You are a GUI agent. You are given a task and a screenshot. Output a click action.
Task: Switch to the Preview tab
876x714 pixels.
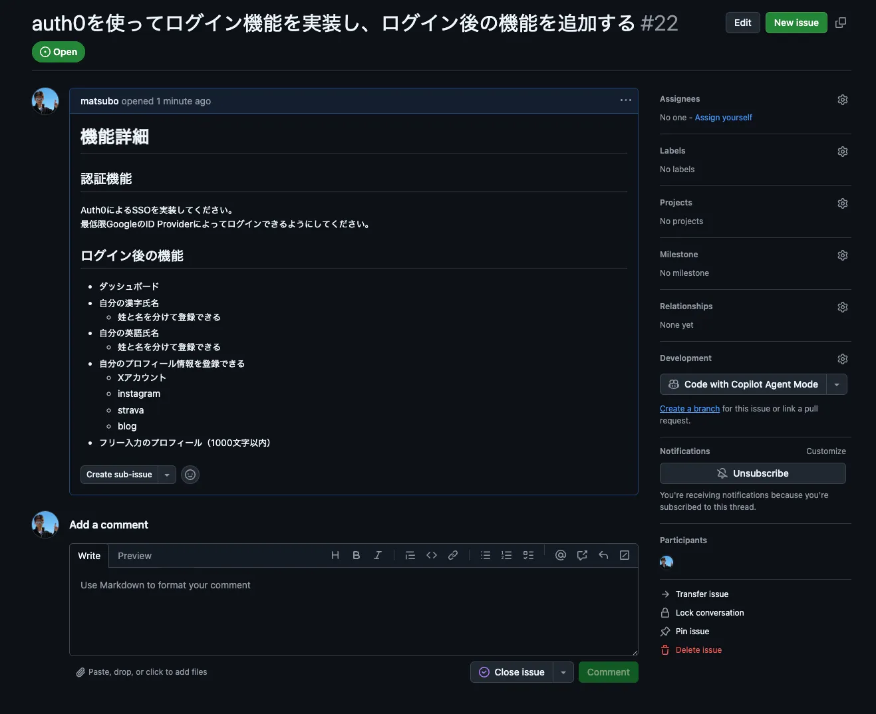click(134, 556)
